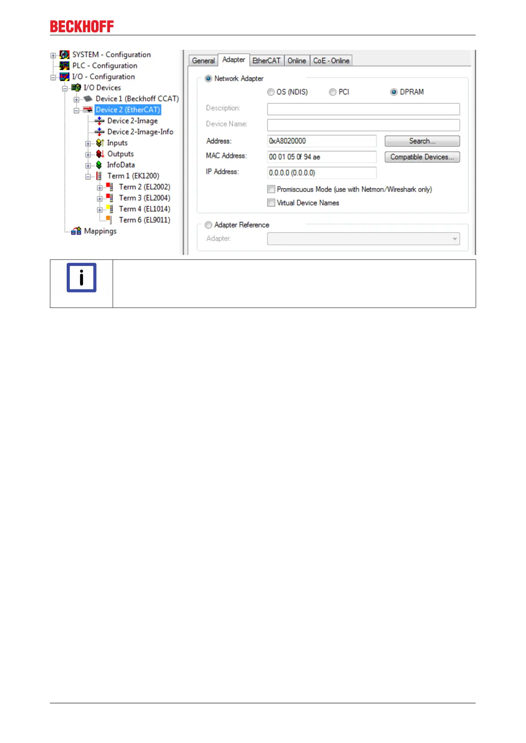526x743 pixels.
Task: Expand the InfoData node
Action: click(x=88, y=166)
